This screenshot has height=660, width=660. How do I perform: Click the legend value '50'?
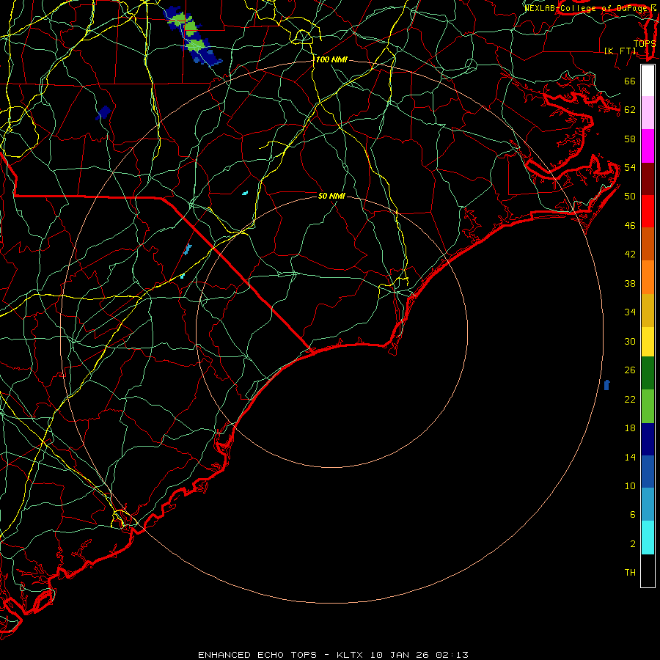[x=630, y=197]
